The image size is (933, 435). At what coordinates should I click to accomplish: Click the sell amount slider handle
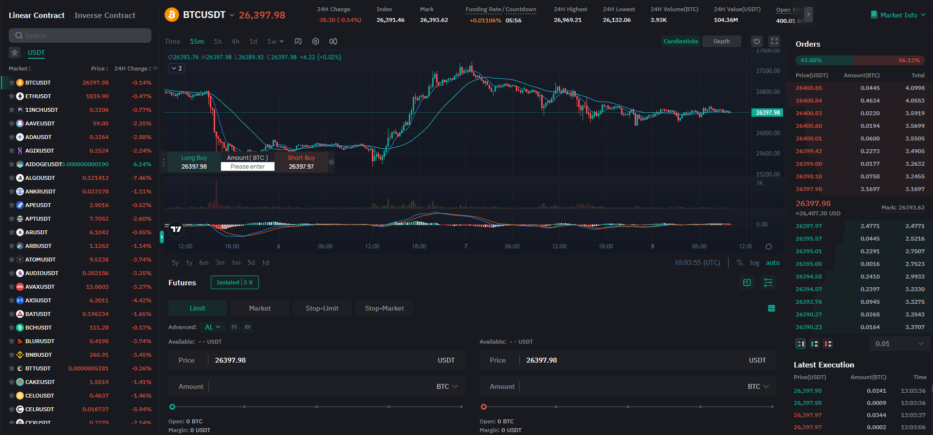click(x=483, y=407)
